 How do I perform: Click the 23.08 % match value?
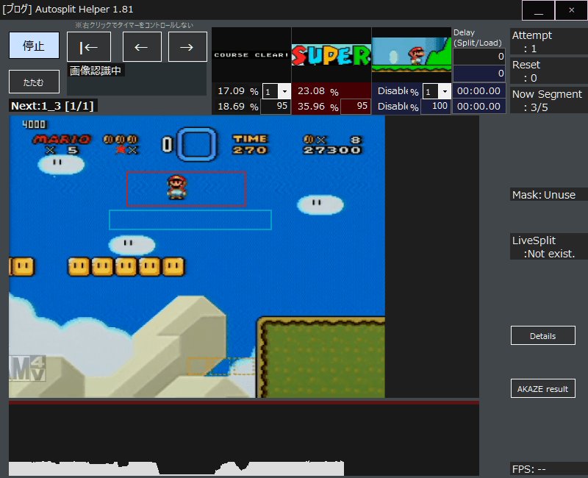[318, 91]
